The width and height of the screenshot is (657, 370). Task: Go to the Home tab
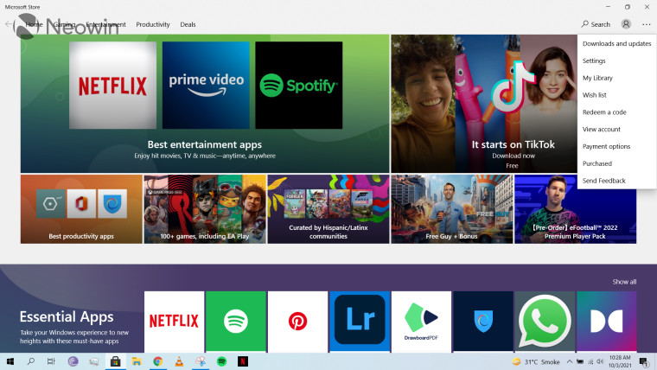(34, 25)
